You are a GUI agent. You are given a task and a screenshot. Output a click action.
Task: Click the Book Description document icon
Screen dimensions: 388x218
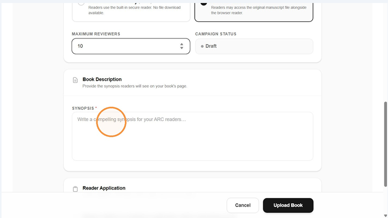click(x=75, y=80)
